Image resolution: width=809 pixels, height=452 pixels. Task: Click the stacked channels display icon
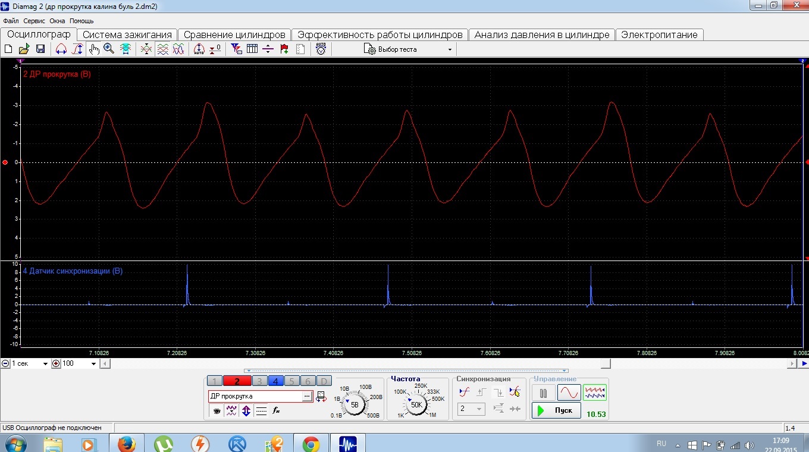coord(162,49)
